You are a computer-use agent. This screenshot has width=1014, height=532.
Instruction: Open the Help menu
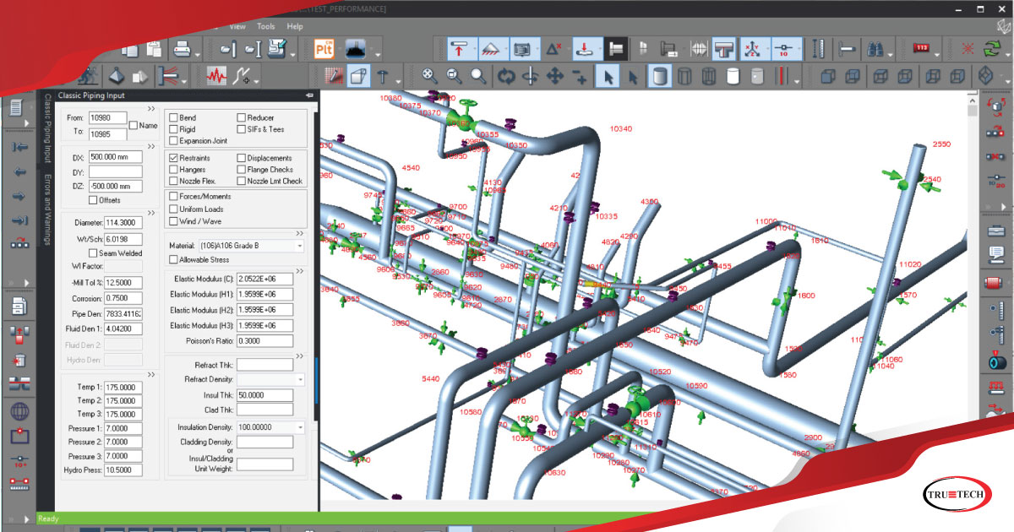(295, 26)
